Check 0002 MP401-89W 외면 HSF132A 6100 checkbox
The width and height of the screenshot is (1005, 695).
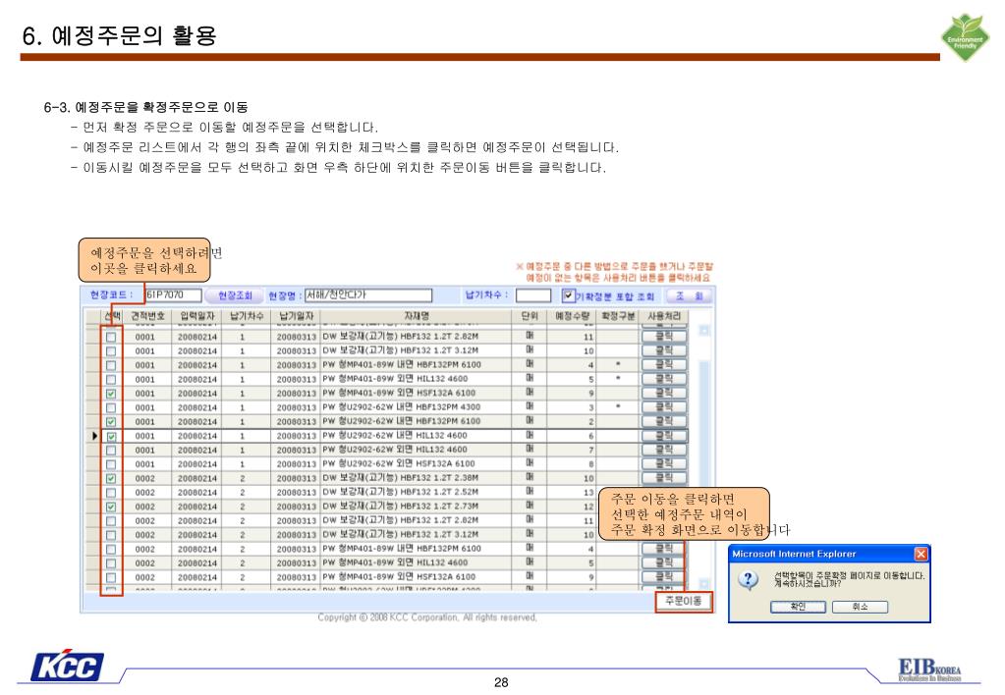(x=111, y=577)
